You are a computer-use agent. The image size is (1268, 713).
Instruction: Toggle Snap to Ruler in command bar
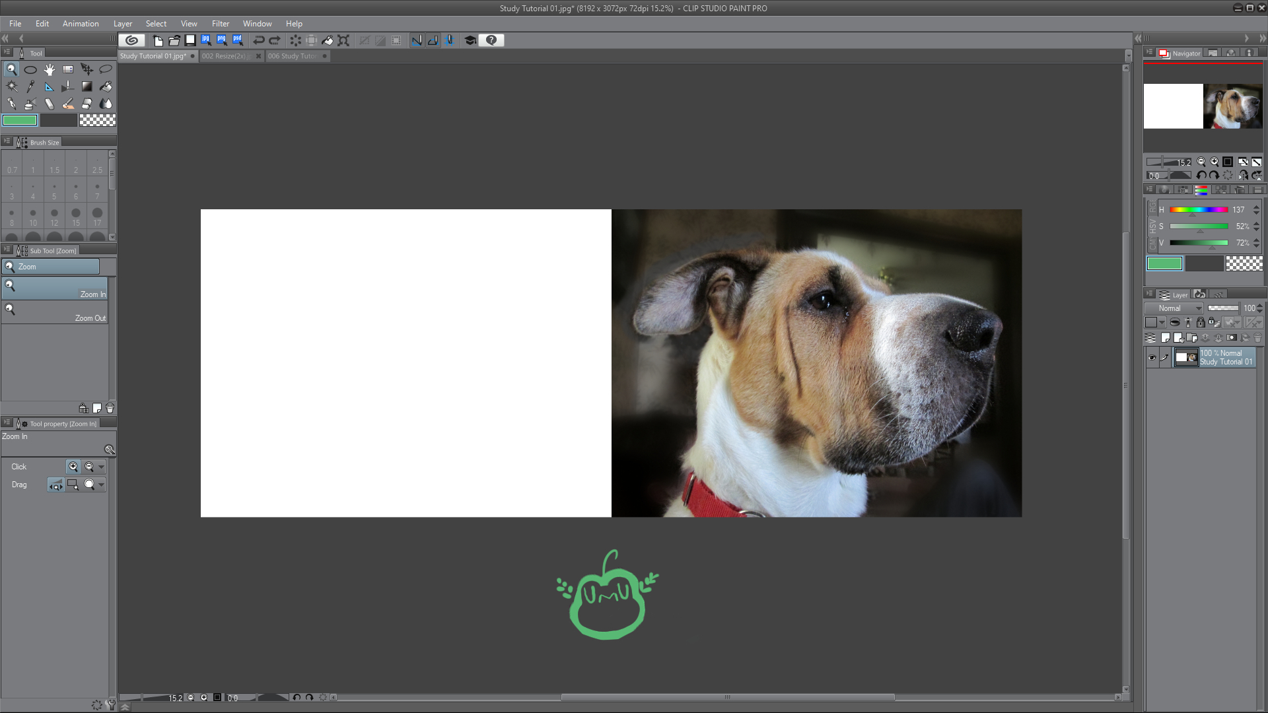click(x=417, y=40)
